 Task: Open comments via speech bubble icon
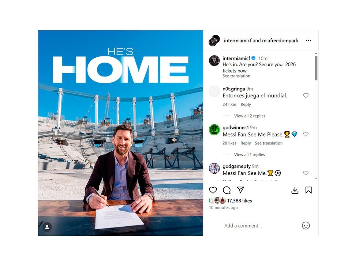click(x=227, y=190)
